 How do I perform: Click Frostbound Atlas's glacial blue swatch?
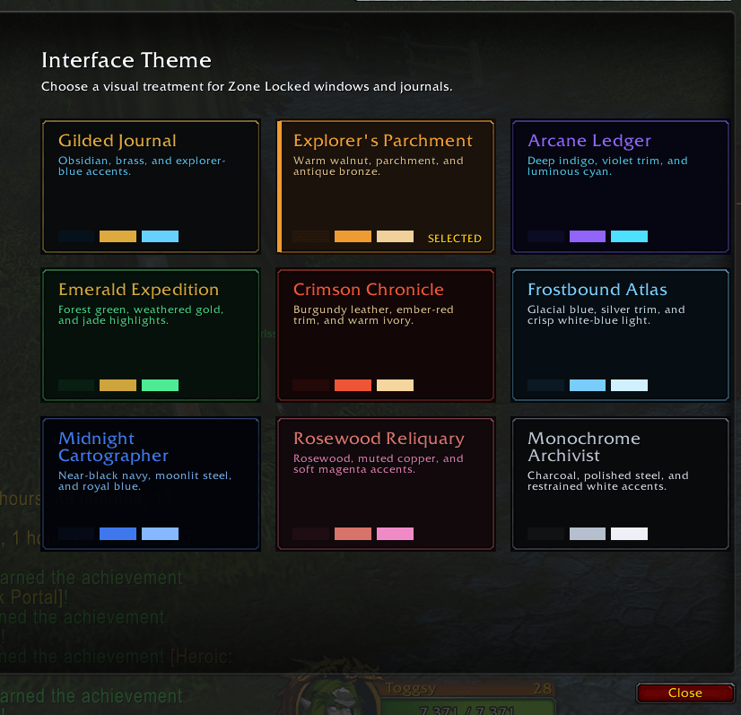click(588, 385)
